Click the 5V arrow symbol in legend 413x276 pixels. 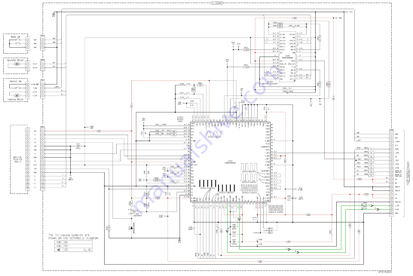pyautogui.click(x=59, y=246)
